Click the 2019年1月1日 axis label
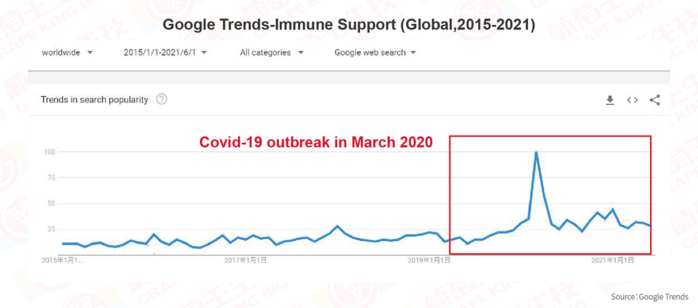 pos(429,260)
